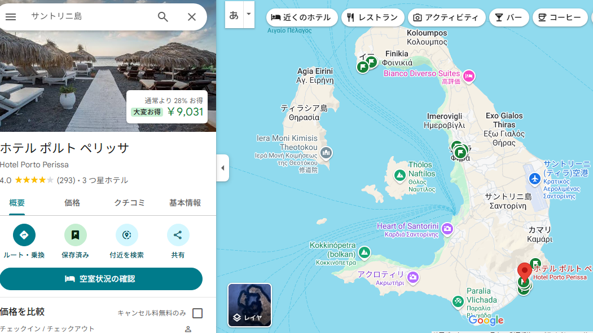Click the 付近を検索 nearby icon
This screenshot has height=333, width=593.
(x=127, y=235)
